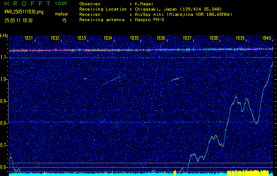Screen dimensions: 277x176
Task: Click the HROFFT program title text
Action: 27,4
